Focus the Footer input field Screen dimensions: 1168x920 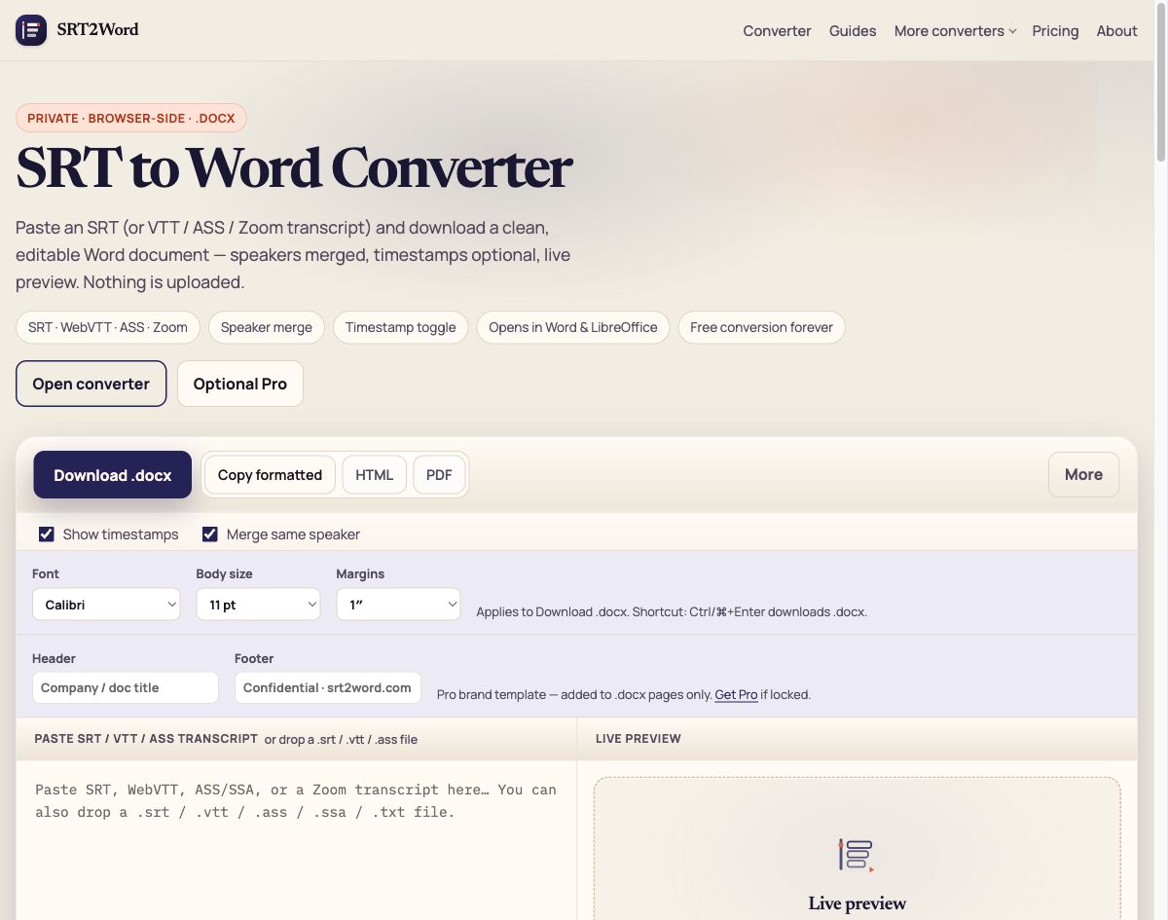tap(327, 687)
